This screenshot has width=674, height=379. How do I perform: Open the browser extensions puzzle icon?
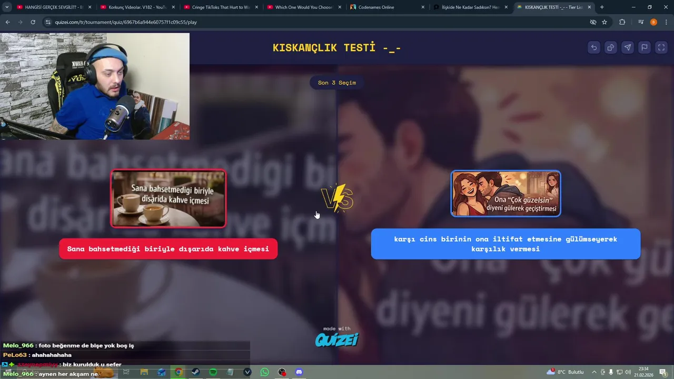622,22
